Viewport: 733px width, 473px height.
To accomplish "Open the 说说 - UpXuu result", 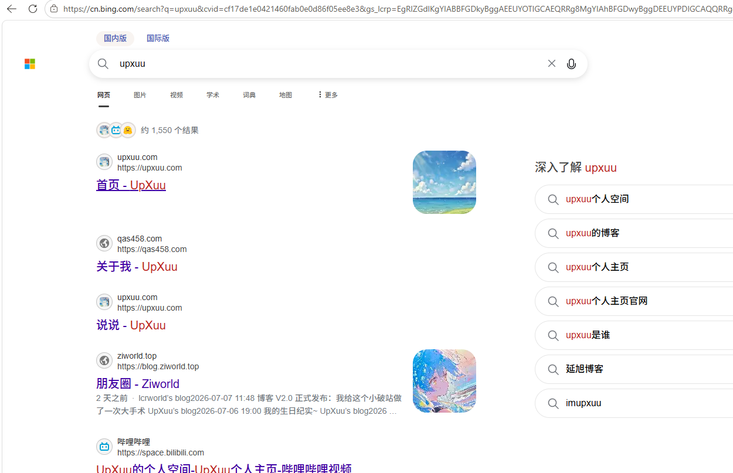I will pyautogui.click(x=131, y=325).
